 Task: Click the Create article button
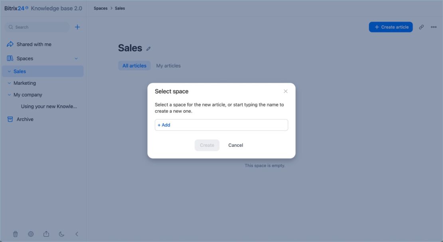[x=391, y=27]
